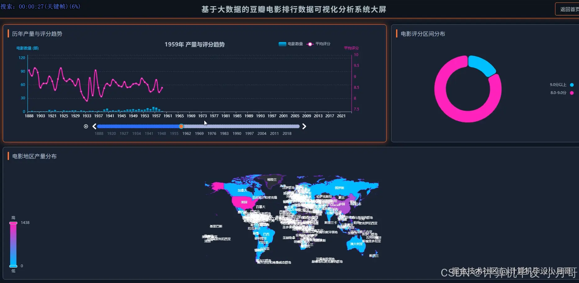Click the timeline previous-year arrow
Screen dimensions: 579x283
[x=94, y=126]
